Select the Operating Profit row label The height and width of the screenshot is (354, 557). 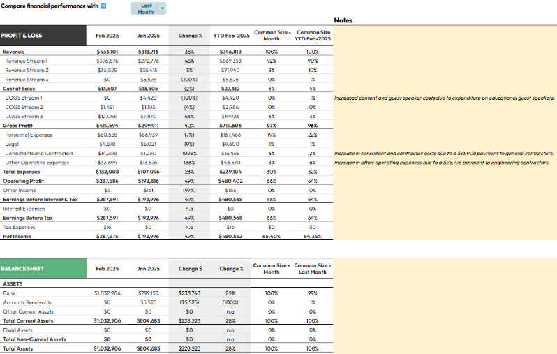[24, 182]
